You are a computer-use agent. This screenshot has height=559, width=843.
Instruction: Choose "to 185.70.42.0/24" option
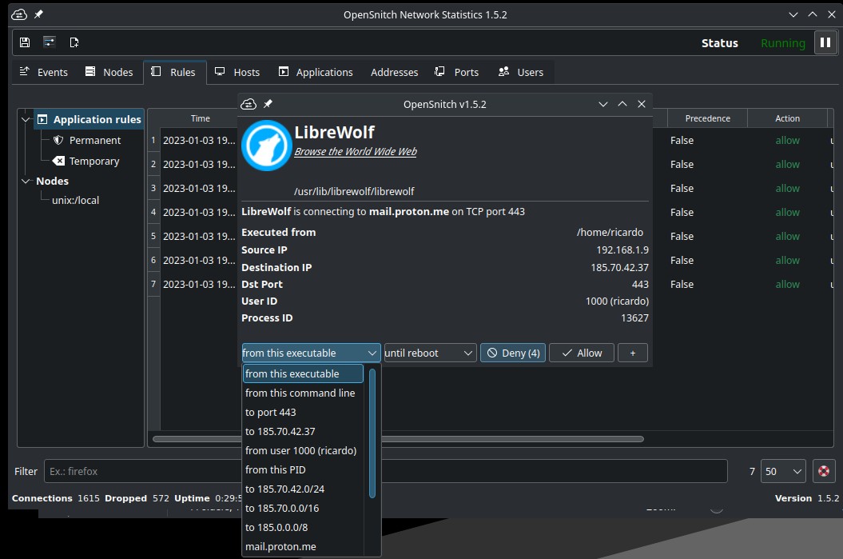303,489
